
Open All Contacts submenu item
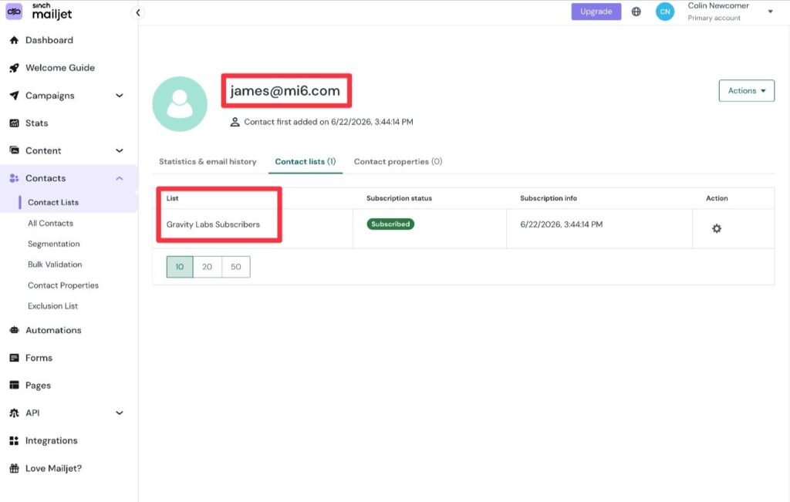pos(50,223)
